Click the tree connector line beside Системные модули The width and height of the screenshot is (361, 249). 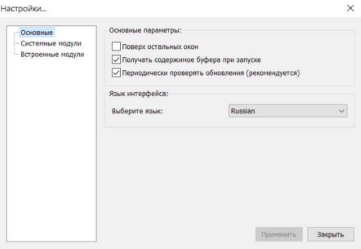(x=17, y=44)
